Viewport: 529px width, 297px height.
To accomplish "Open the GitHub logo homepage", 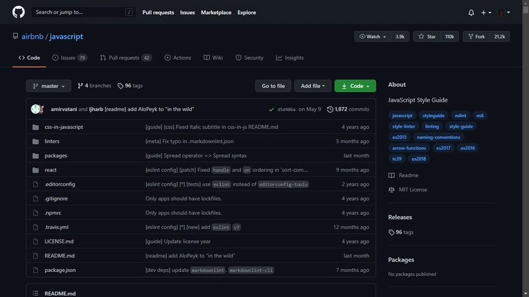I will point(19,12).
